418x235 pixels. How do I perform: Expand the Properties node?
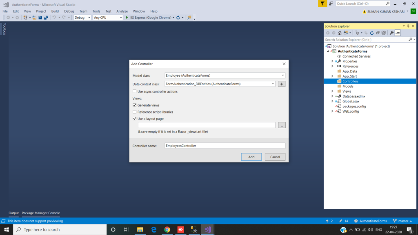(x=332, y=61)
